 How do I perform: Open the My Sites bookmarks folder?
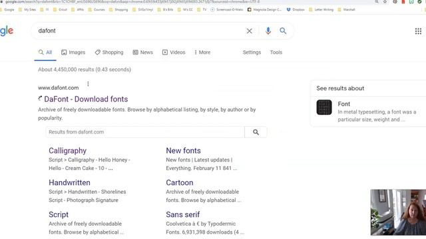(x=27, y=9)
